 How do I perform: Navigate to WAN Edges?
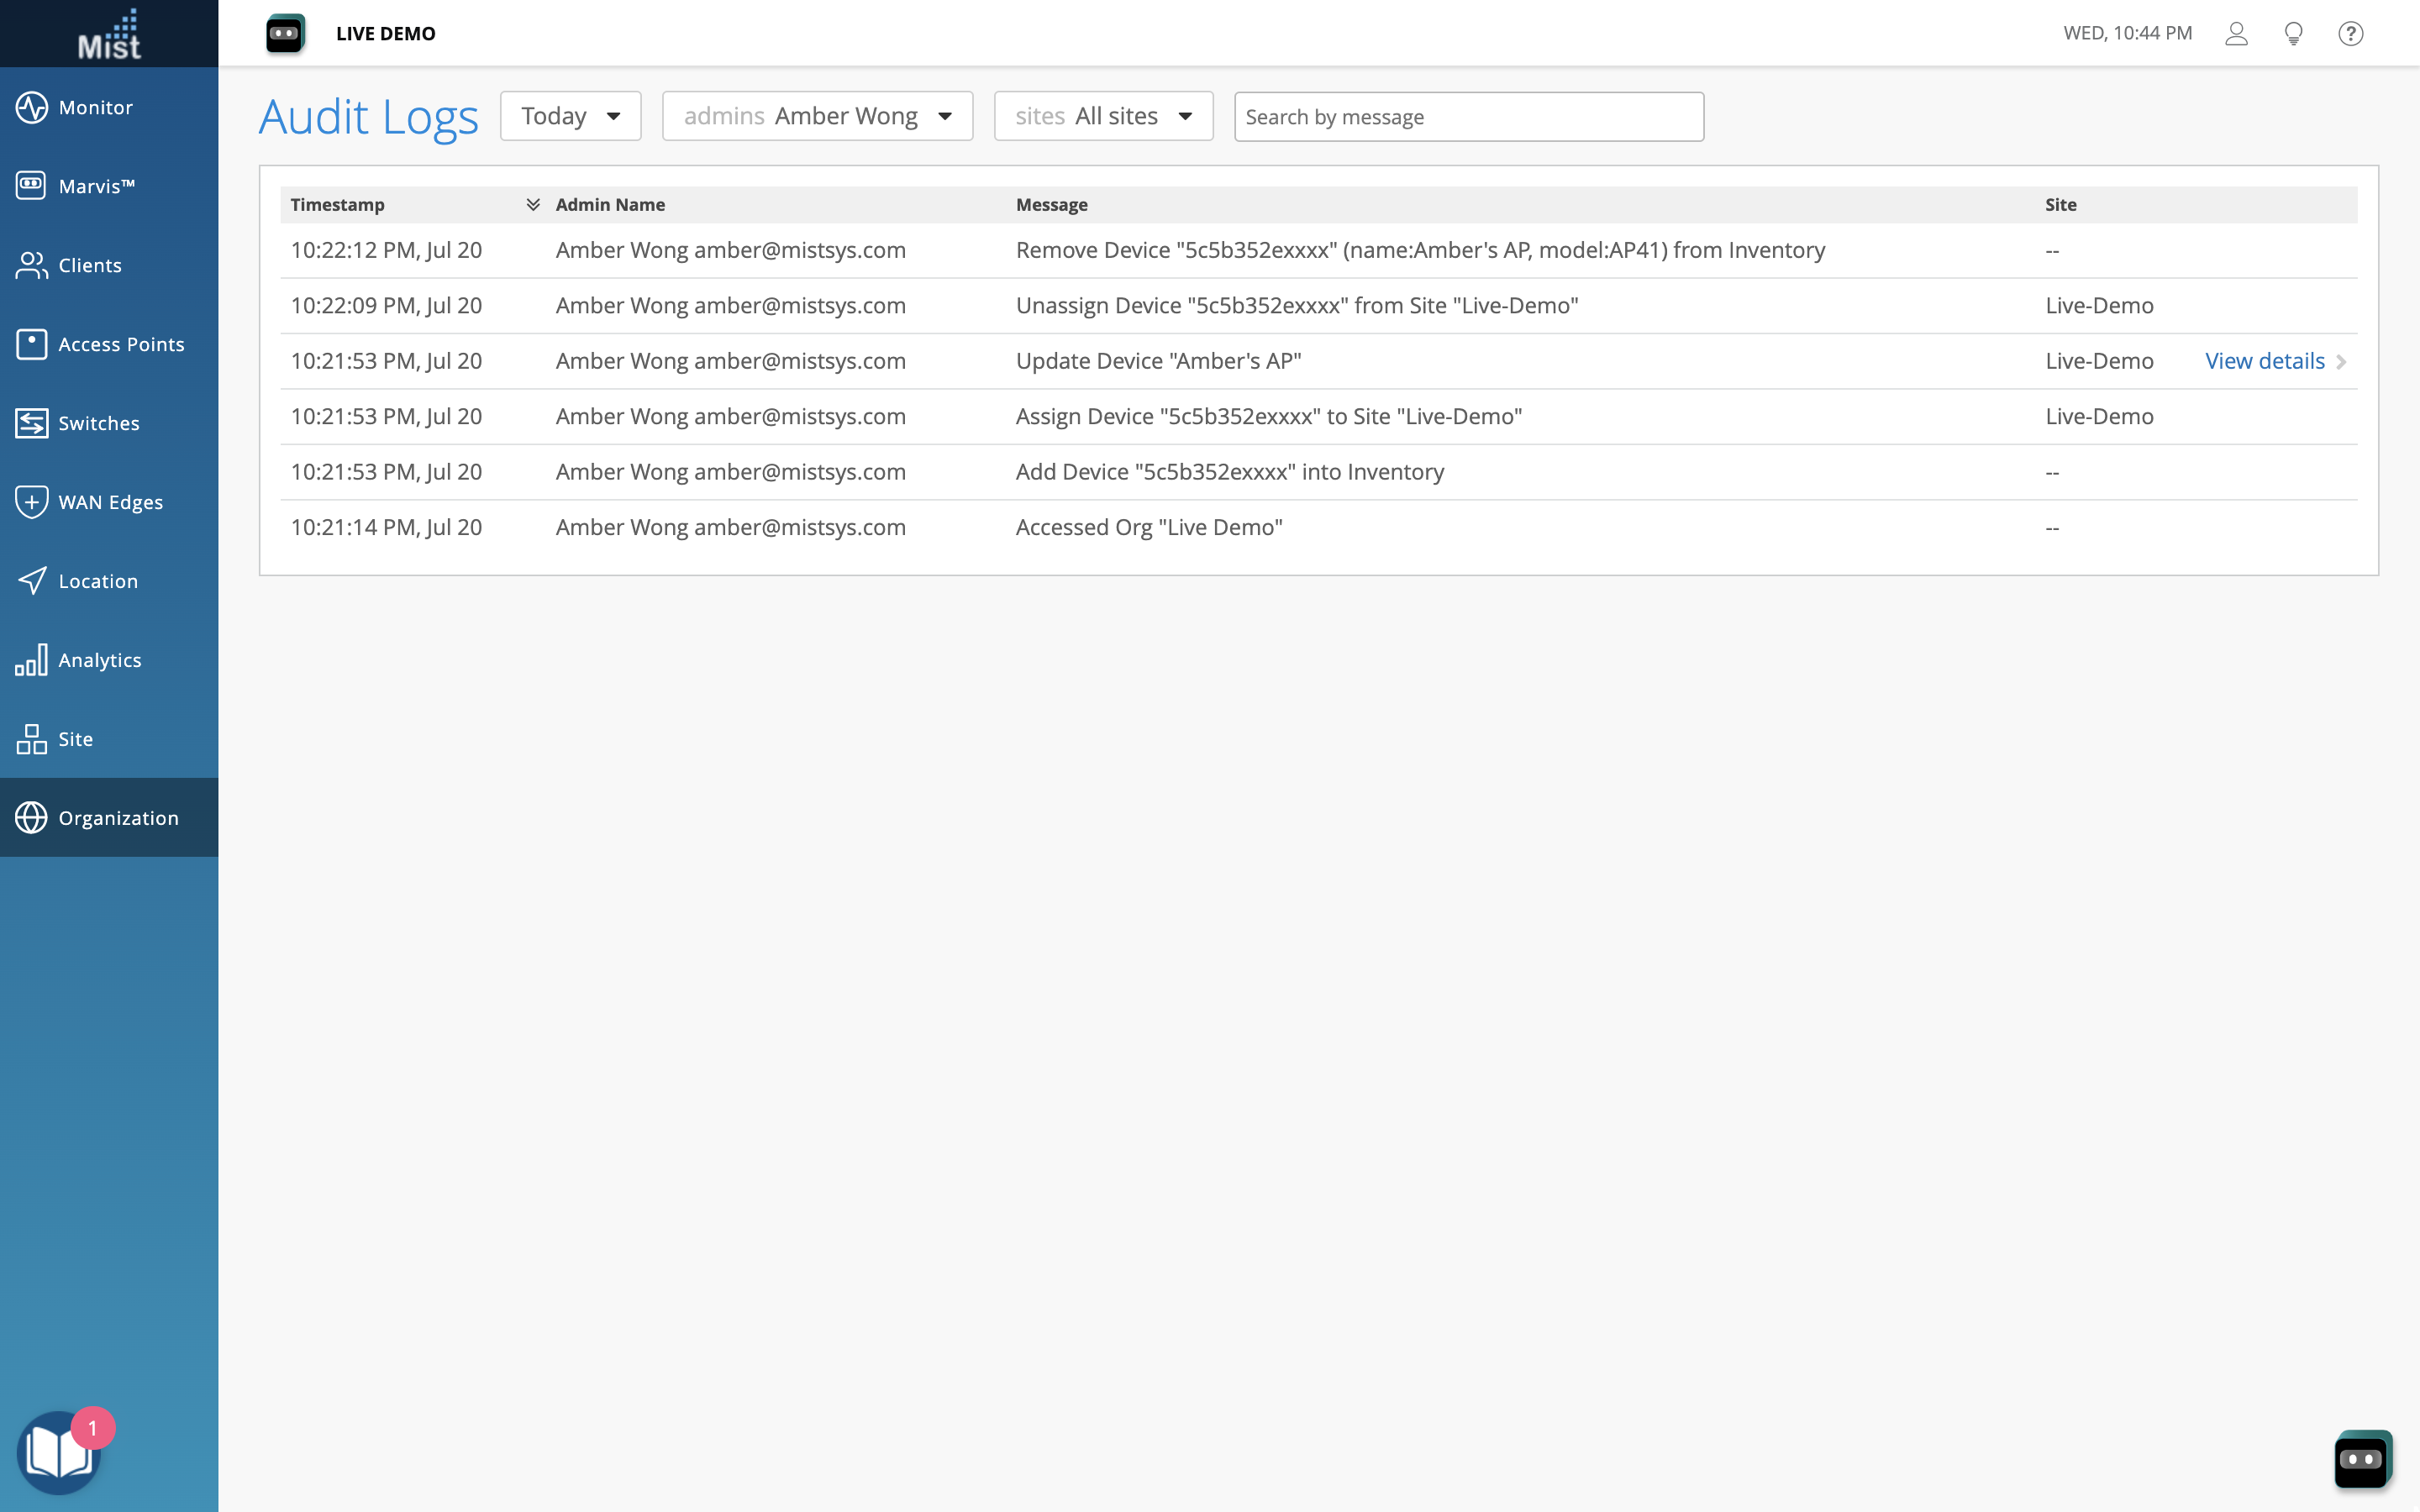110,502
